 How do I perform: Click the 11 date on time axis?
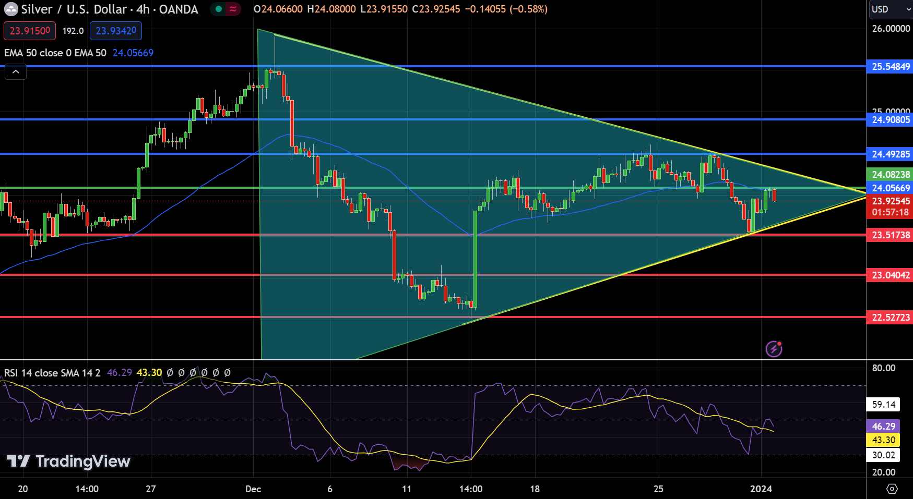pos(407,489)
